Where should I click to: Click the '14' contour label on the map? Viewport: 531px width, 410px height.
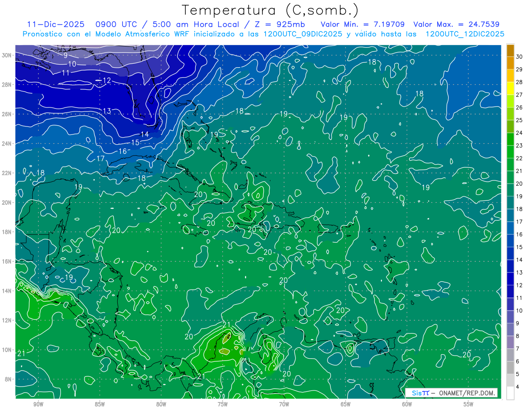coord(145,134)
